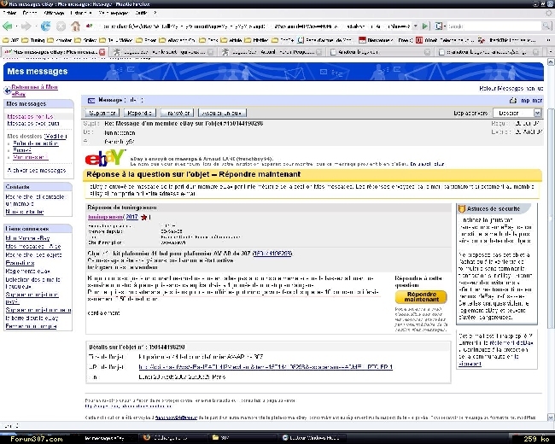Screen dimensions: 555x444
Task: Click the Répondre button in message toolbar
Action: click(139, 113)
